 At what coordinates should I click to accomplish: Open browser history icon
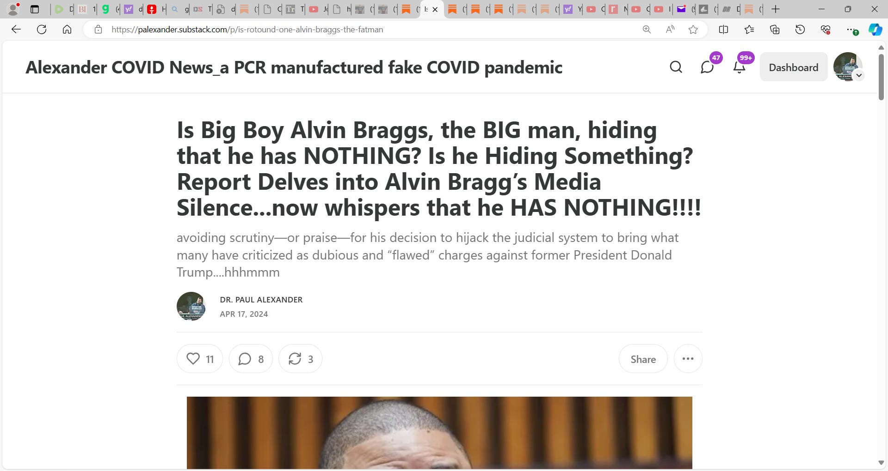(800, 30)
